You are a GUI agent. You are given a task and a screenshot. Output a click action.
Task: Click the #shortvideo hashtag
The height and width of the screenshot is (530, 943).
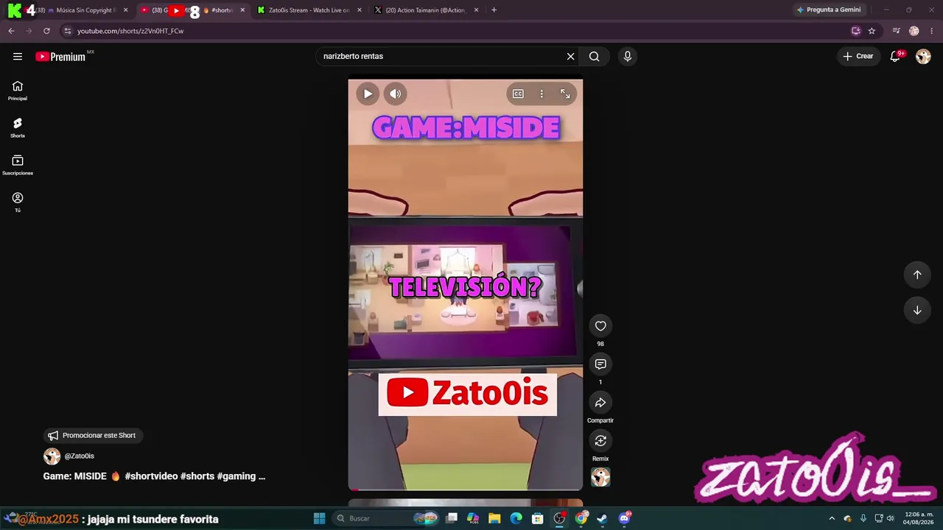pos(151,476)
